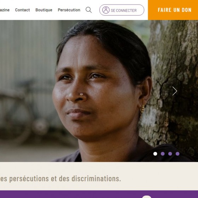Click the Se connecter button text

pos(124,11)
